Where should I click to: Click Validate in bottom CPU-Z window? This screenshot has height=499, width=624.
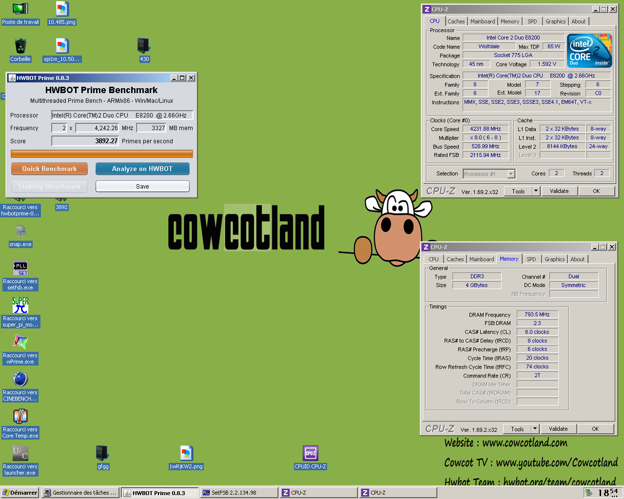pyautogui.click(x=558, y=429)
